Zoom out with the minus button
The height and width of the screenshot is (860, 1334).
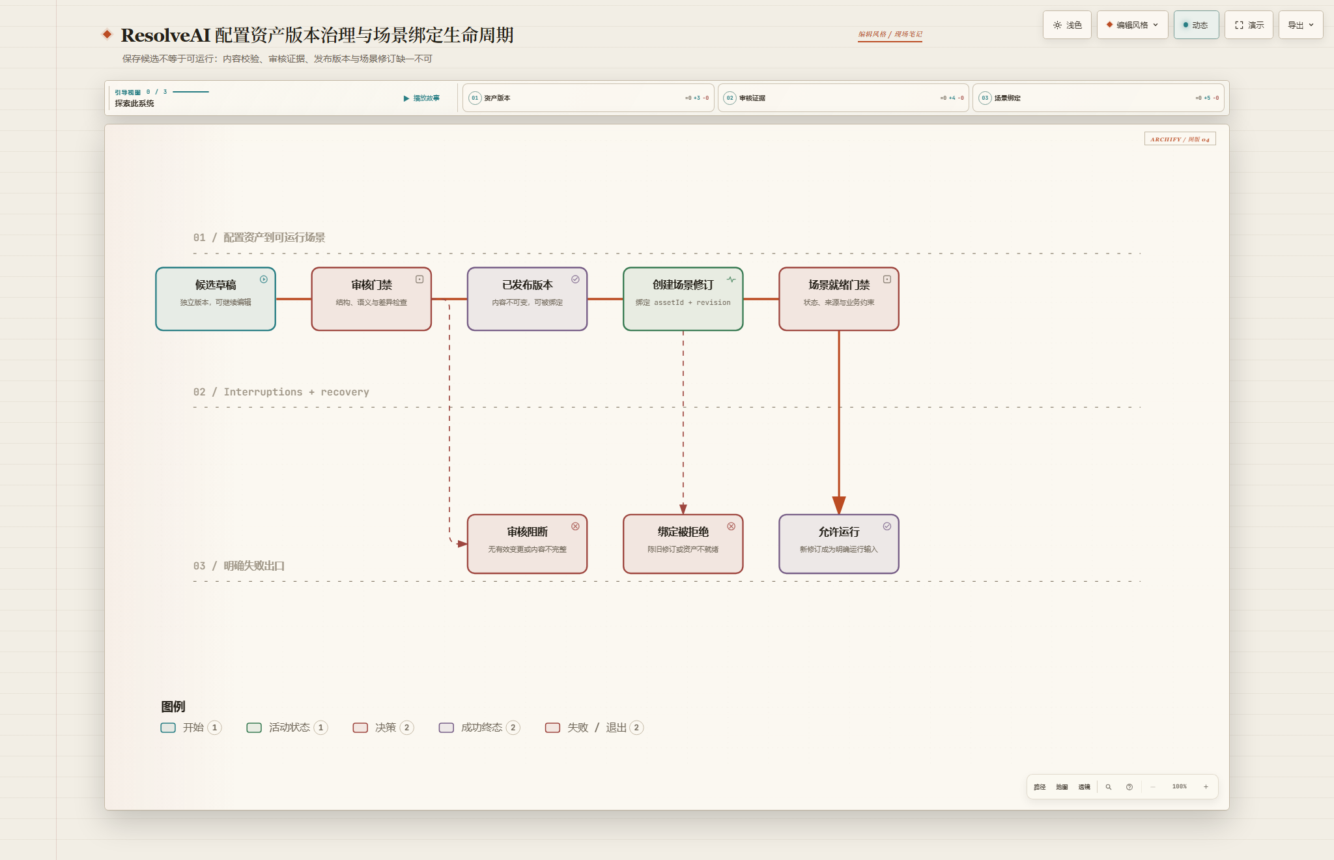point(1152,787)
